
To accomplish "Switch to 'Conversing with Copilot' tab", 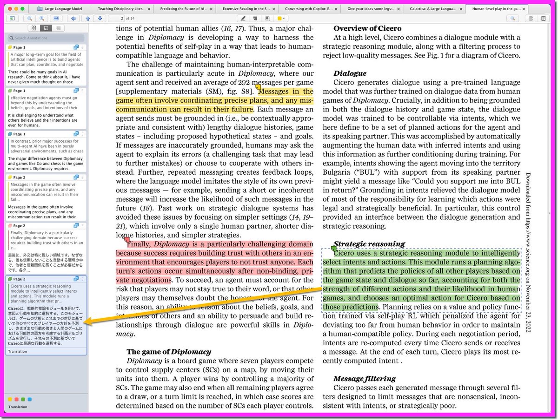I will (x=310, y=8).
